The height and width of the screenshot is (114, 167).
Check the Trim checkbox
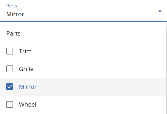tap(10, 51)
